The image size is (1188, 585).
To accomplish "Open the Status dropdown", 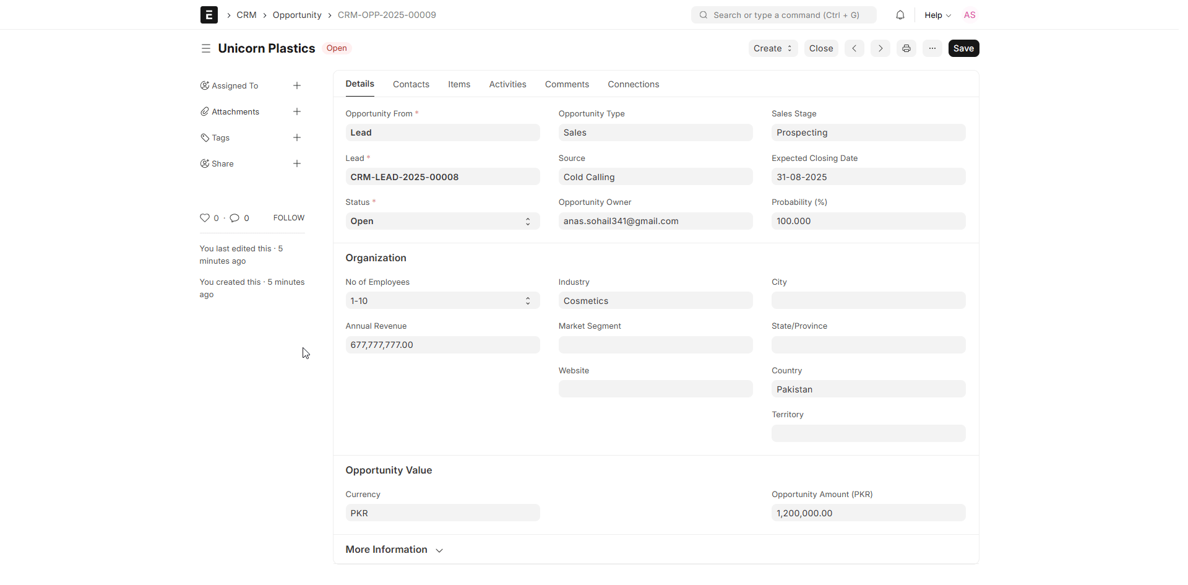I will tap(442, 222).
